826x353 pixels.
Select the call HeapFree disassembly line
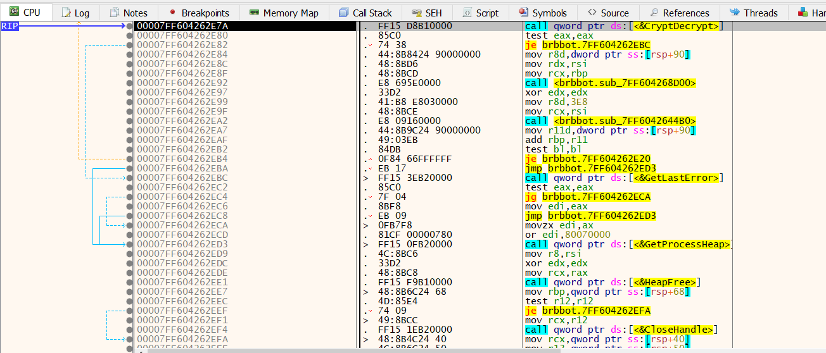613,282
